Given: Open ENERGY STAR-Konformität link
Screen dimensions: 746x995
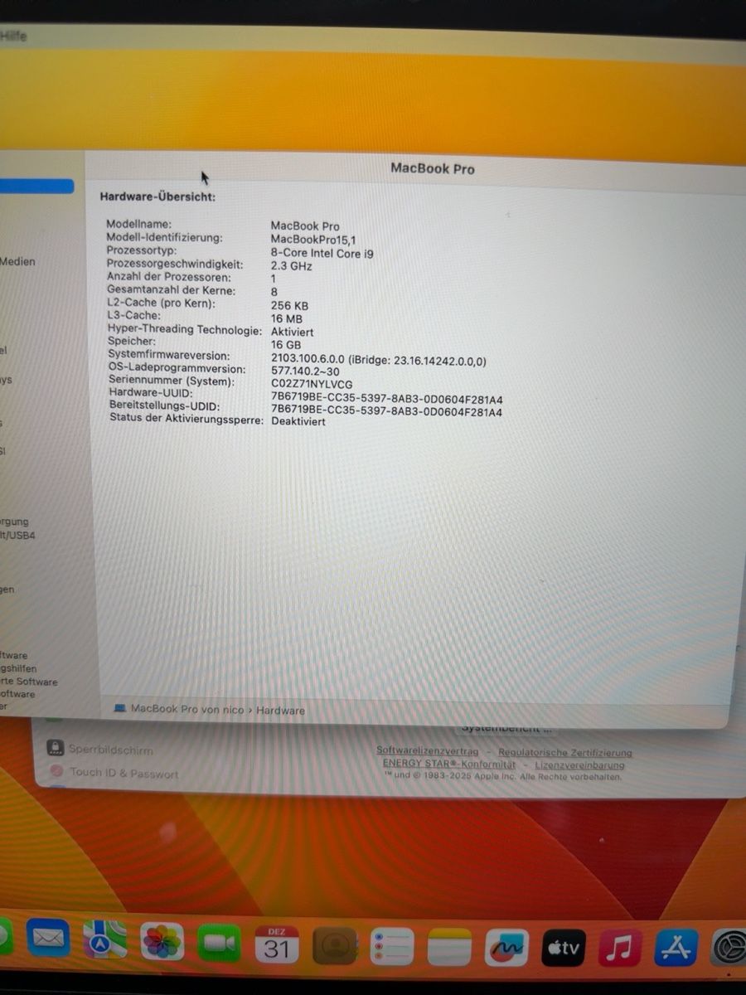Looking at the screenshot, I should 448,764.
